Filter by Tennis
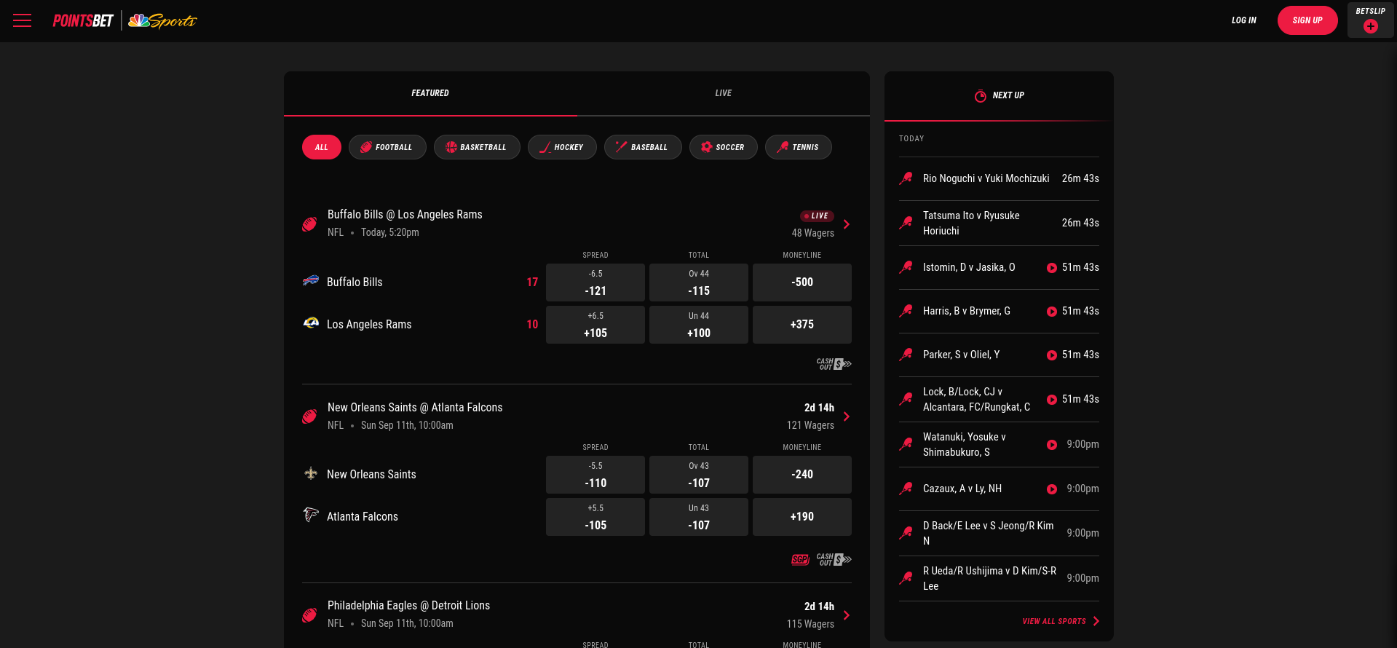 (x=798, y=147)
